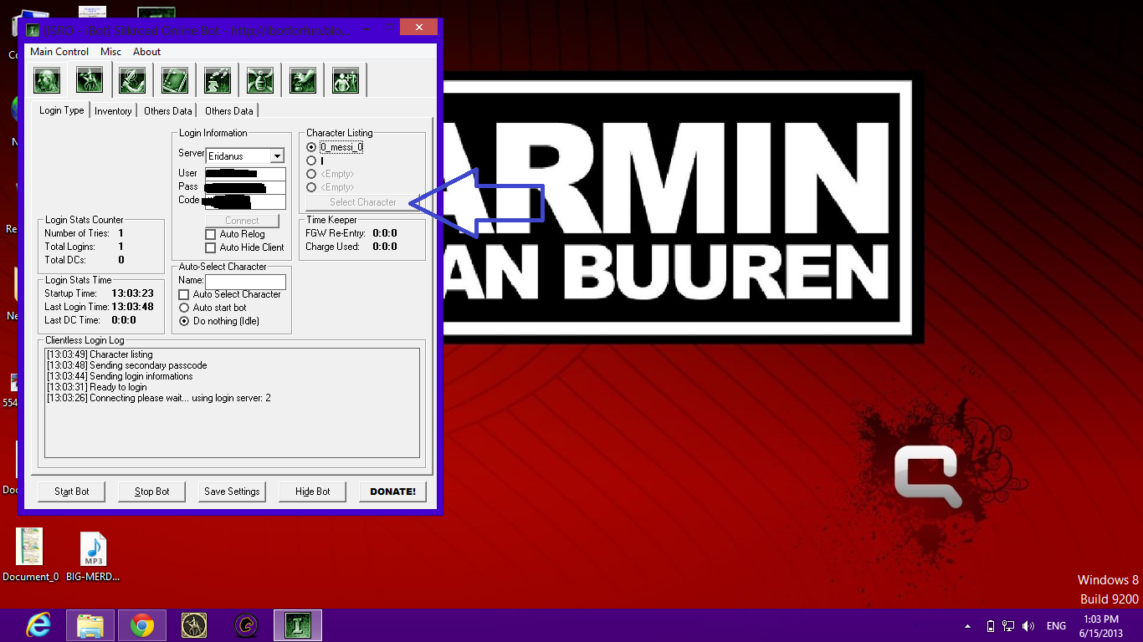
Task: Open File Explorer from the taskbar
Action: click(90, 625)
